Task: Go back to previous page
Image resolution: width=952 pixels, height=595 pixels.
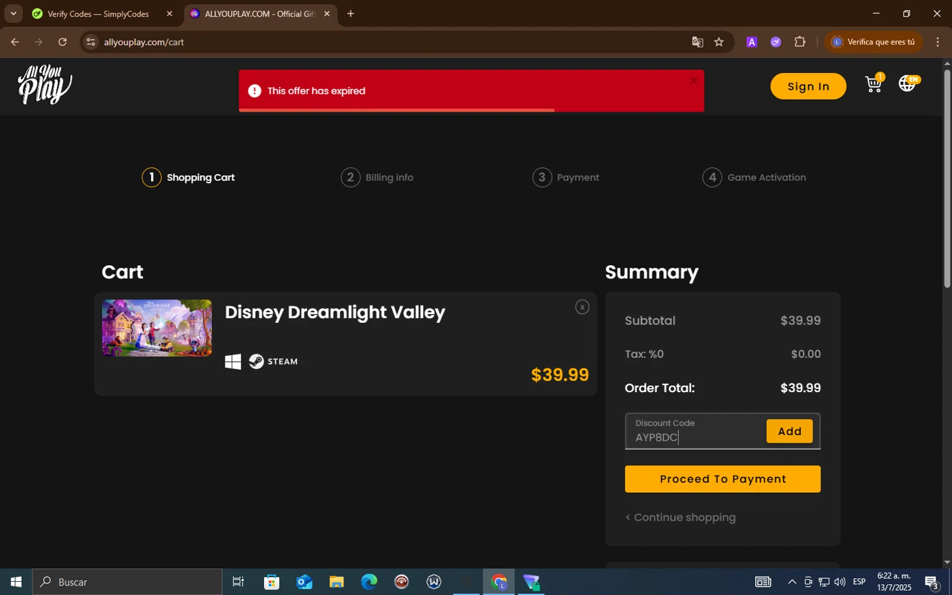Action: (x=15, y=42)
